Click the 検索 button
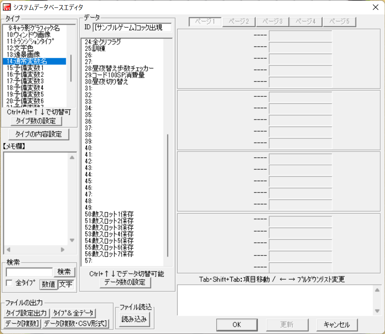This screenshot has width=385, height=334. click(x=64, y=272)
